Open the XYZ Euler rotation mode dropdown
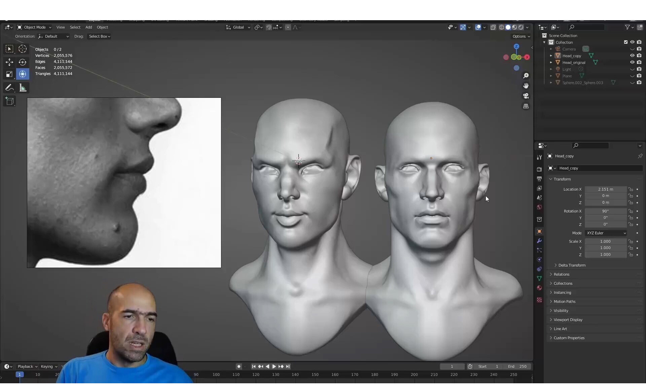Image resolution: width=646 pixels, height=390 pixels. pyautogui.click(x=606, y=233)
